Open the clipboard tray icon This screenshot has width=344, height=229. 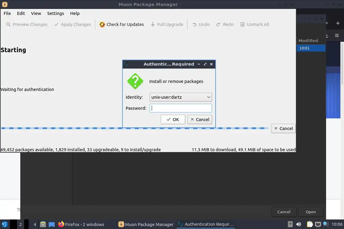tap(310, 224)
